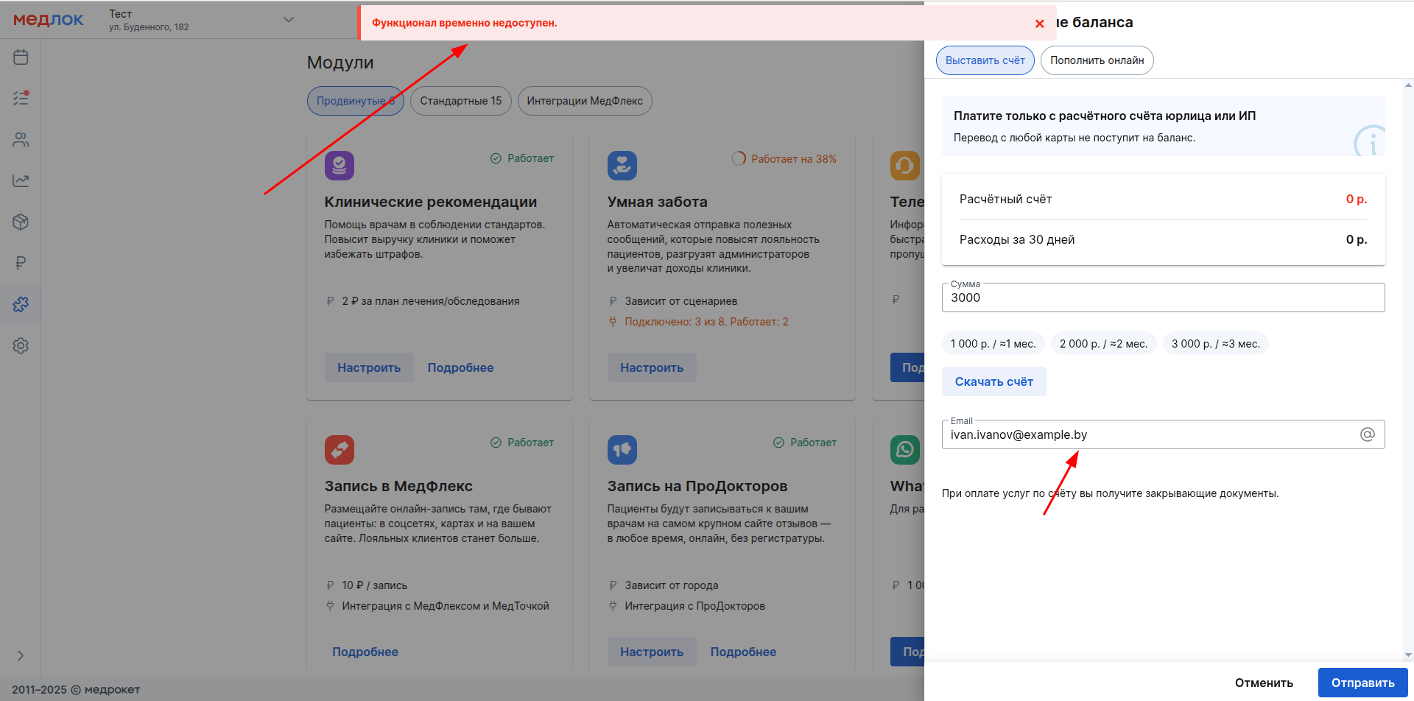
Task: Choose the 3 000 р. / ≈3 мес. preset
Action: point(1216,344)
